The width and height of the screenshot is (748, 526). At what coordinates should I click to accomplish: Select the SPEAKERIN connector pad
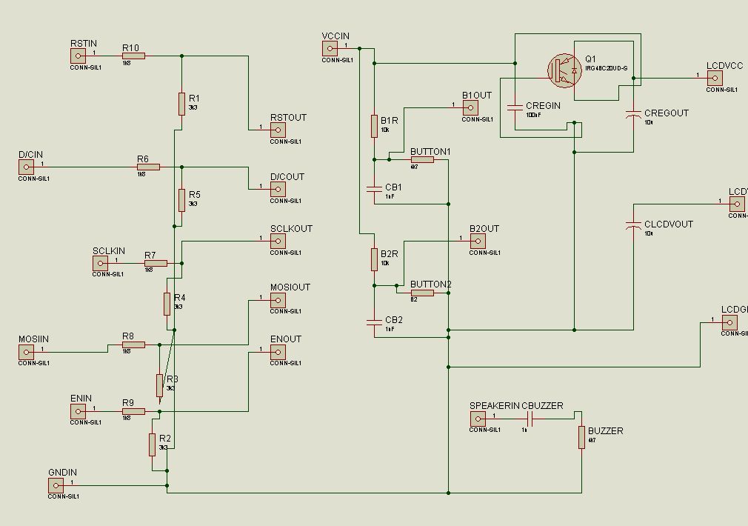(x=478, y=419)
